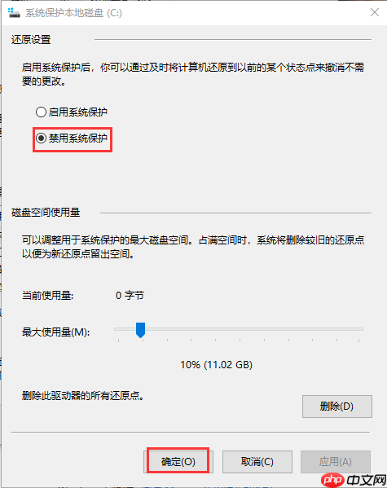Confirm with the 确定(O) button
387x488 pixels.
tap(178, 462)
